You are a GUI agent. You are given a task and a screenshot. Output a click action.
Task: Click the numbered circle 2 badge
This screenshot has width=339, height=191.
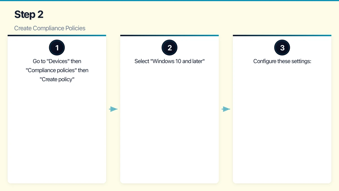click(x=169, y=47)
